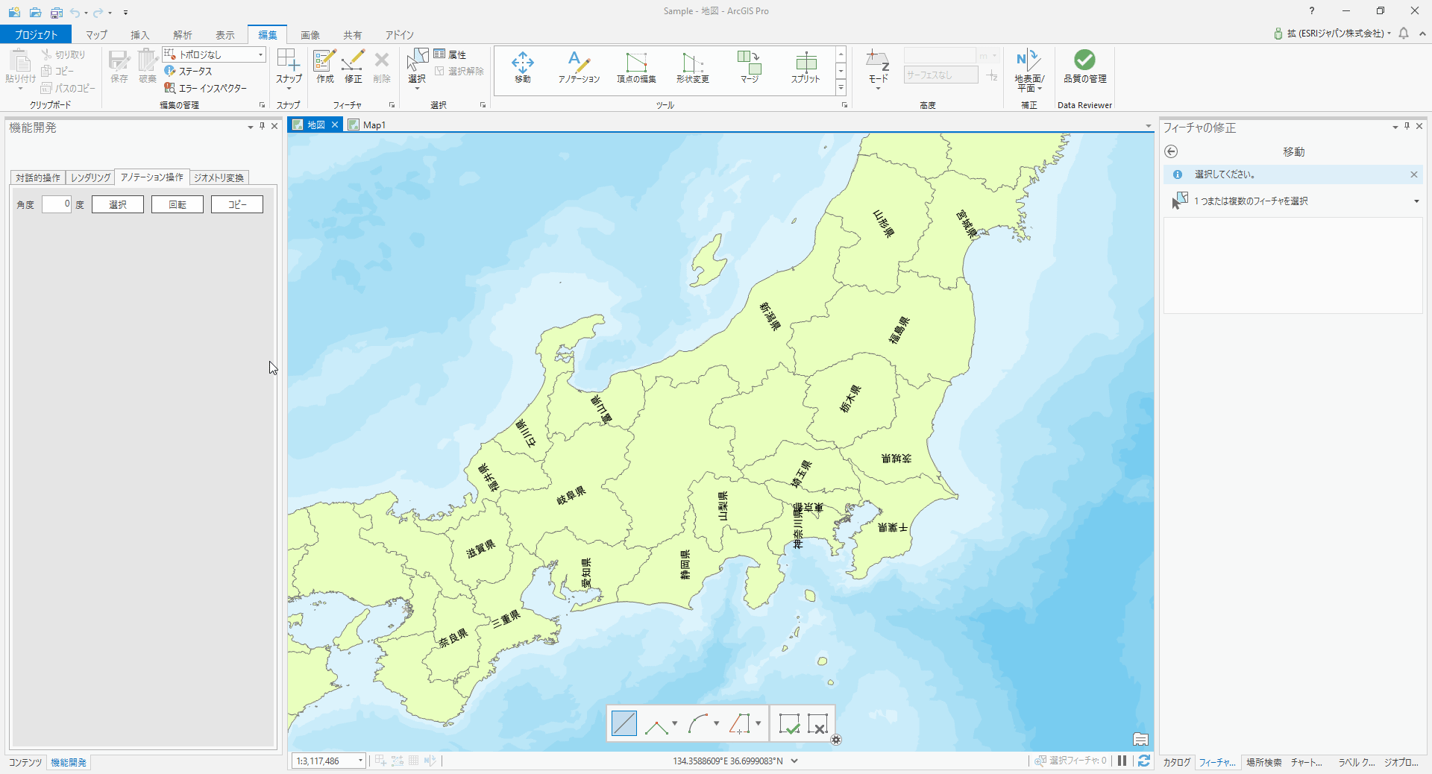Expand the モード elevation mode dropdown
The image size is (1432, 774).
point(878,89)
